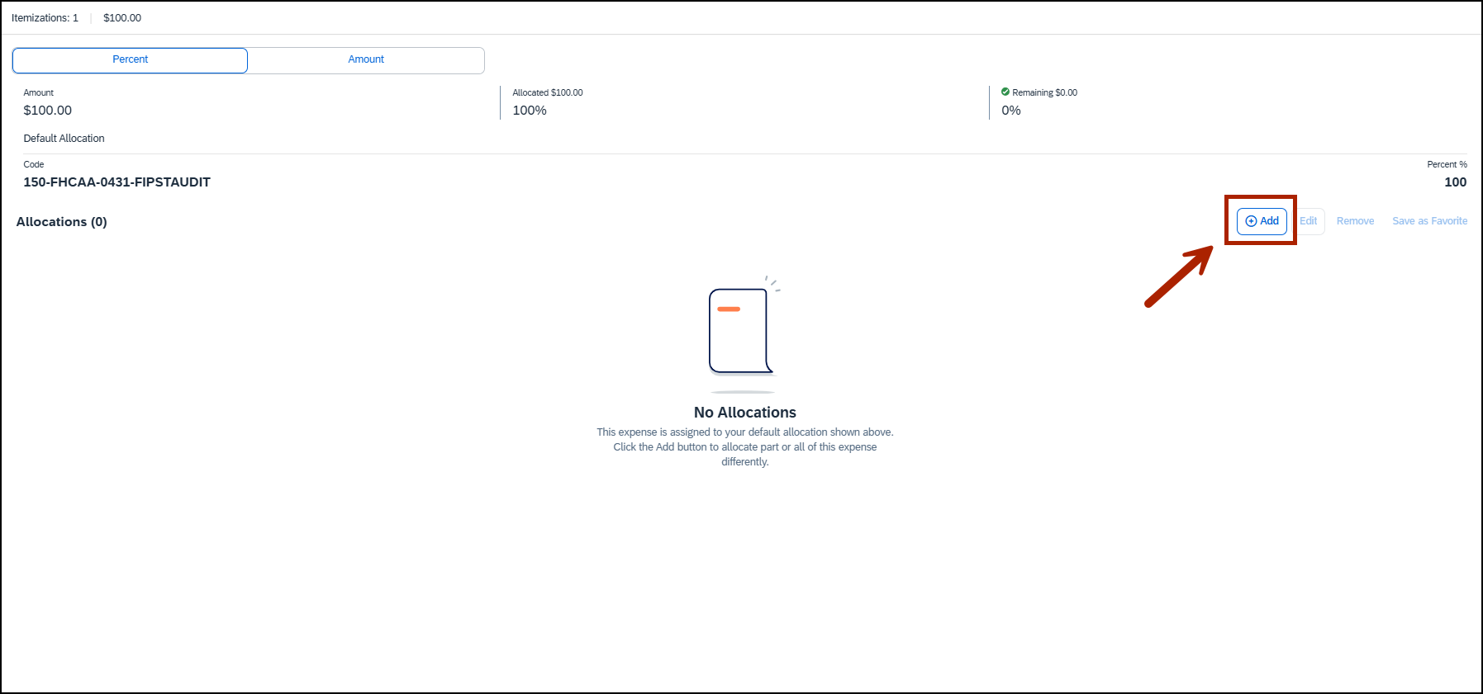This screenshot has width=1483, height=694.
Task: Click the Percent % column label
Action: (x=1447, y=164)
